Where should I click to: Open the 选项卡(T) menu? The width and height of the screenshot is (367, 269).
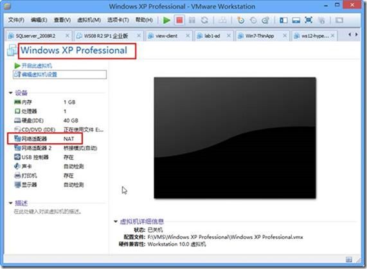(118, 20)
